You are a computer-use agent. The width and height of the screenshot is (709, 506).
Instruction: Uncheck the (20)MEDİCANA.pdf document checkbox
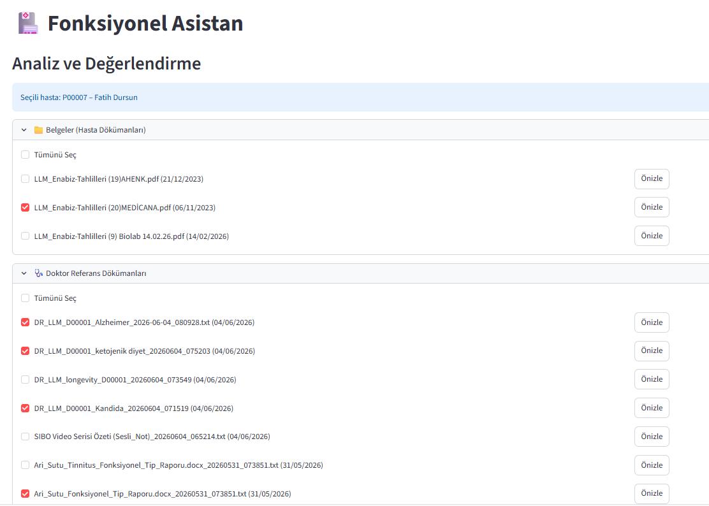[26, 208]
